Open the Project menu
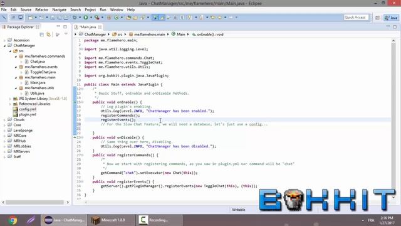 [90, 10]
